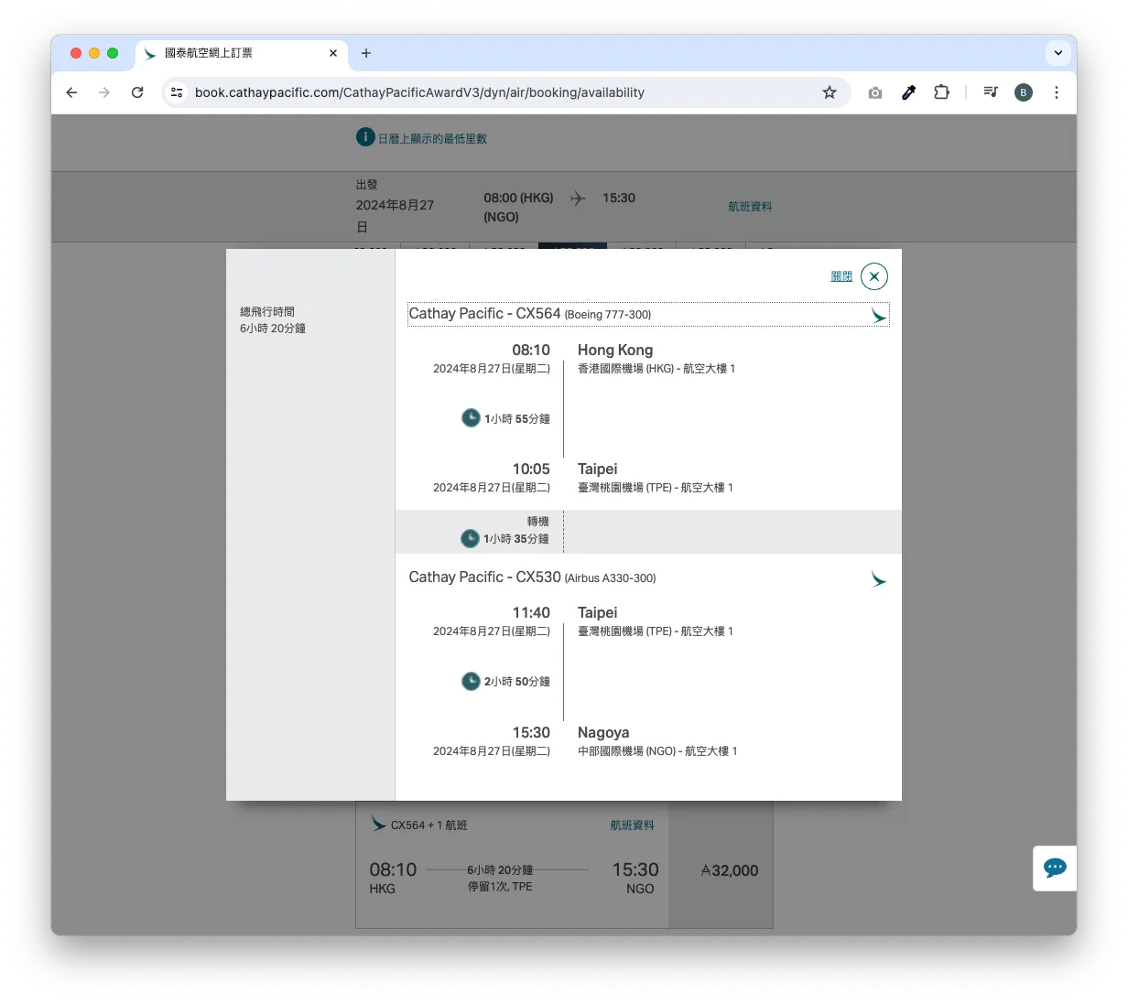This screenshot has height=1003, width=1128.
Task: Click the Nagoya arrival city text
Action: [x=603, y=732]
